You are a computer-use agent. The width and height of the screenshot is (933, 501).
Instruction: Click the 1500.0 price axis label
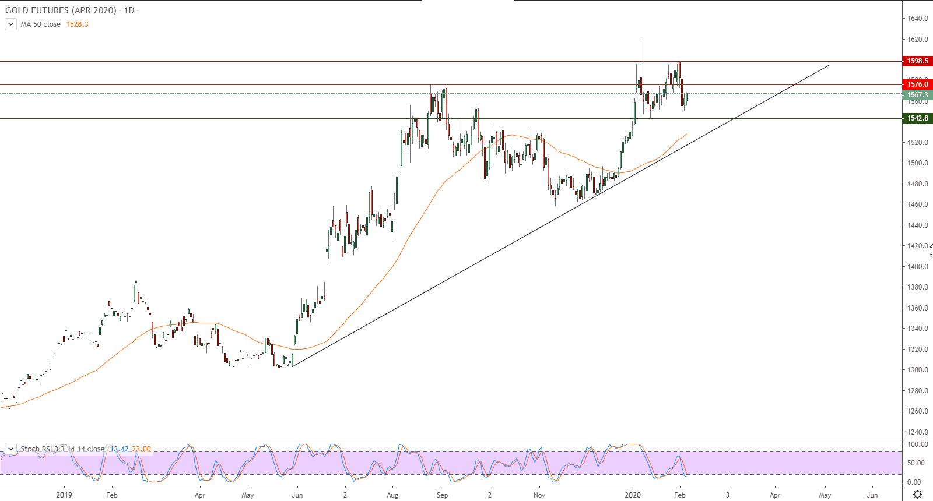click(x=918, y=163)
